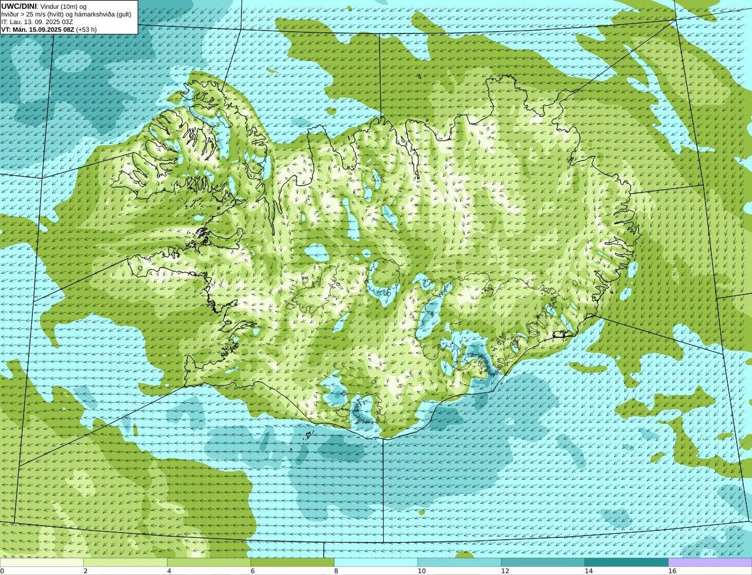Click the line 'hviður > 25 m/s (hvítt) og hámarkshviða (gult)'
The image size is (752, 575).
coord(66,14)
